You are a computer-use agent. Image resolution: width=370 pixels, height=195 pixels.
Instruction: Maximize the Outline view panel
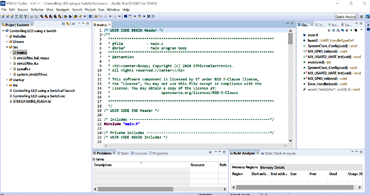point(361,23)
